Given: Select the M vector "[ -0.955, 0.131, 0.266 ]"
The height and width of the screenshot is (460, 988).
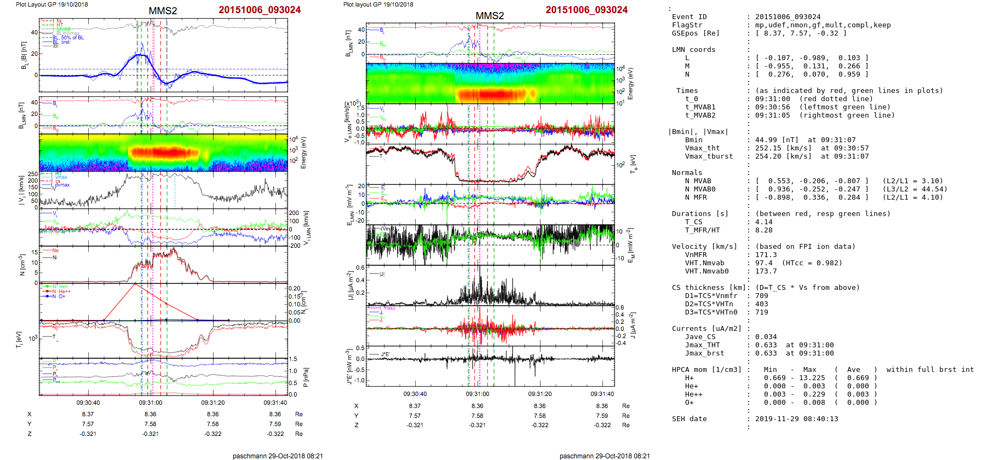Looking at the screenshot, I should click(812, 66).
